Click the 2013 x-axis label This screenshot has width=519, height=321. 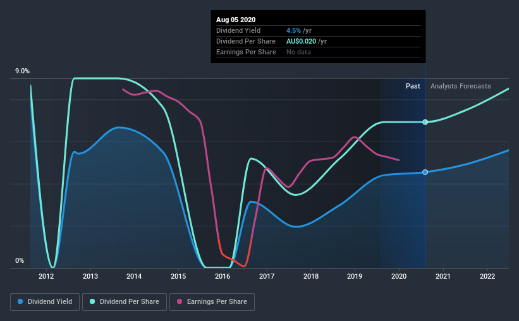point(90,276)
